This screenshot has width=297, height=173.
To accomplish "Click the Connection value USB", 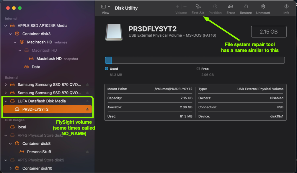I will [280, 107].
